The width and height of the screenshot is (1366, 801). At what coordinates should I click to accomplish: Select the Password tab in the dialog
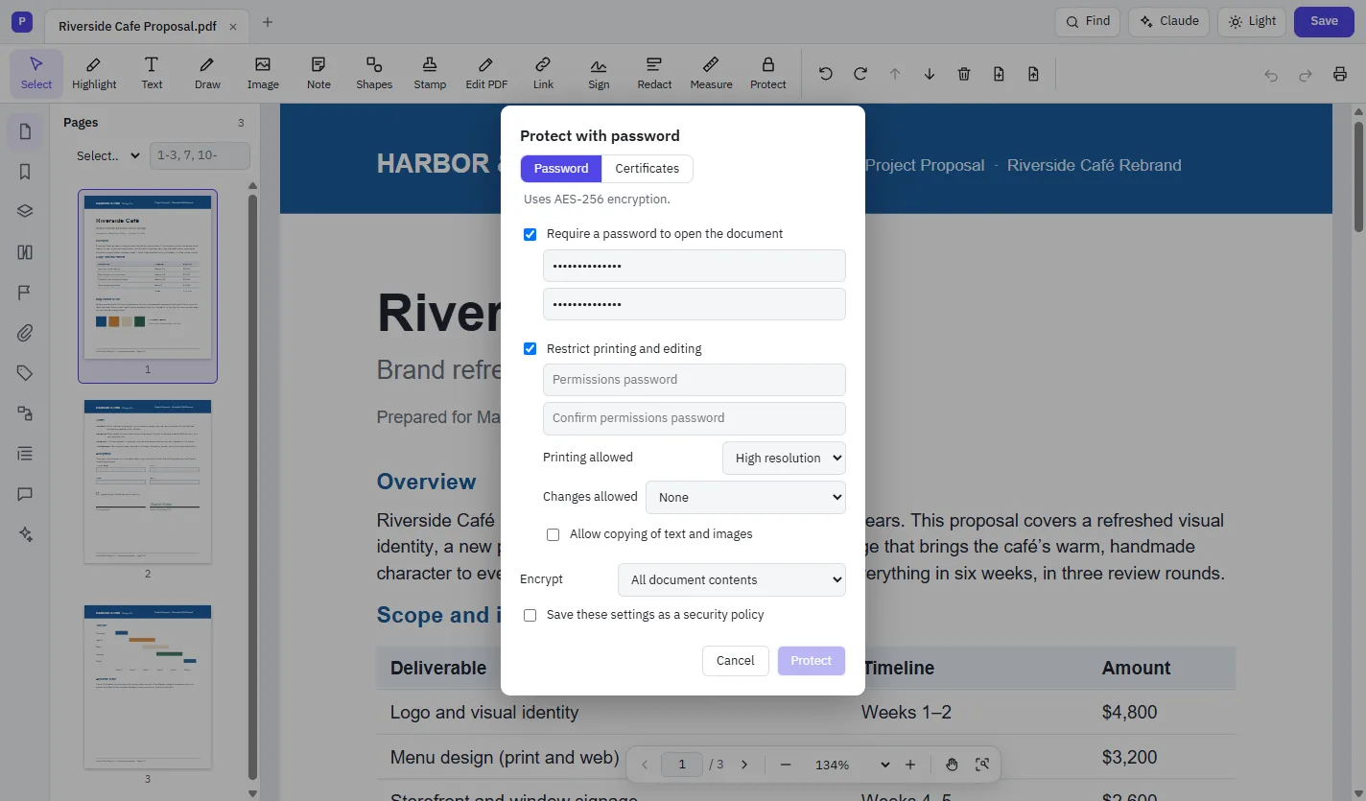point(561,169)
